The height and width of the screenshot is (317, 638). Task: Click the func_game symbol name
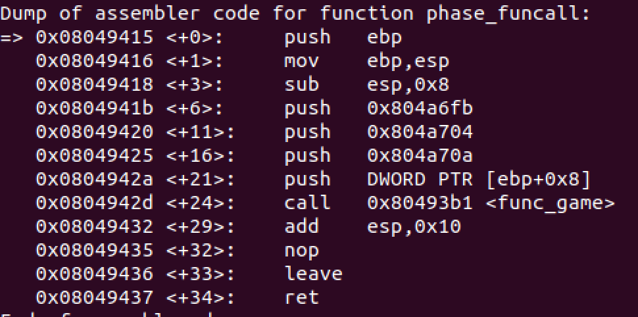[550, 203]
